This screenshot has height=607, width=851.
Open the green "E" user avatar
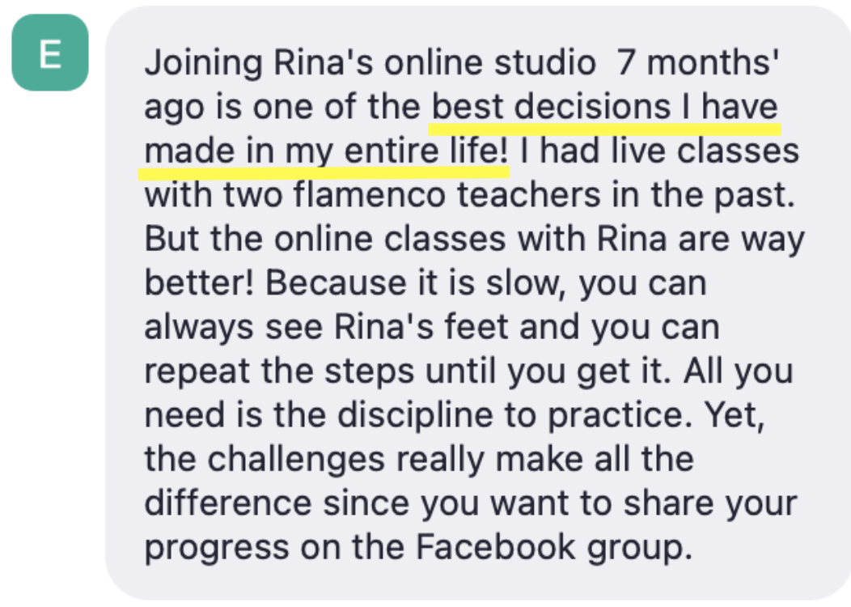(50, 53)
